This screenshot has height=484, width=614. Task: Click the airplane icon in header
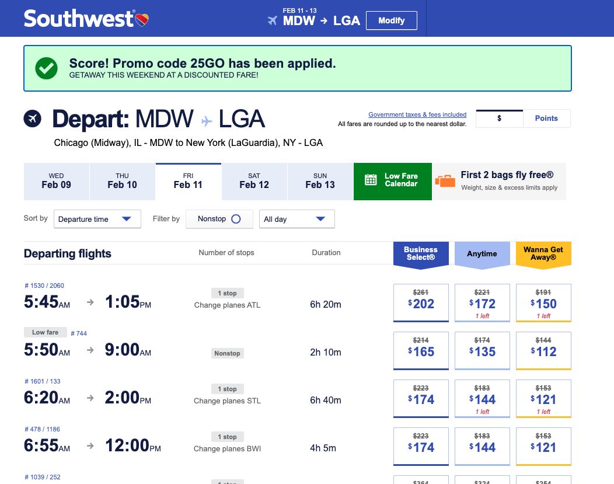click(x=272, y=20)
